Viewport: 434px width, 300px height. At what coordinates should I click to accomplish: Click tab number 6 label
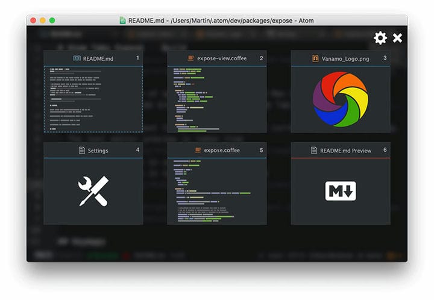pos(385,150)
